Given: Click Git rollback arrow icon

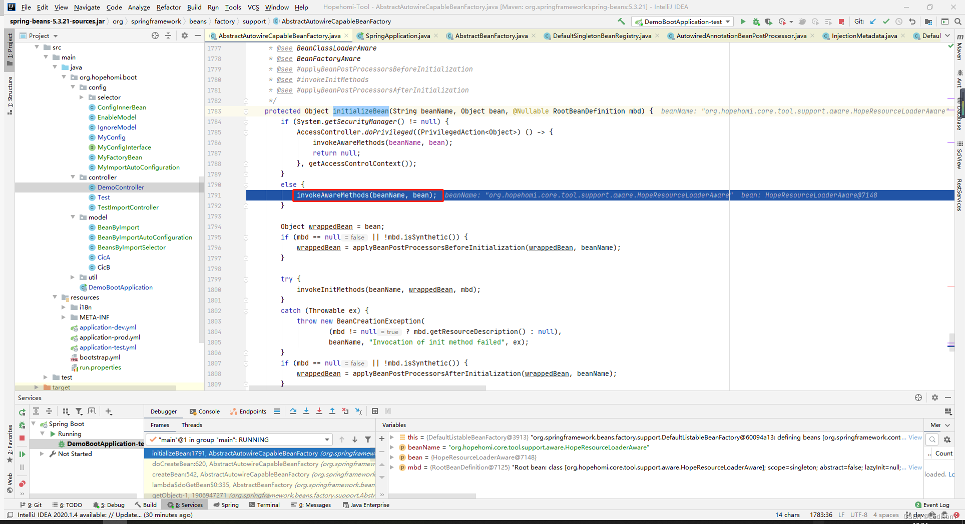Looking at the screenshot, I should pyautogui.click(x=912, y=21).
